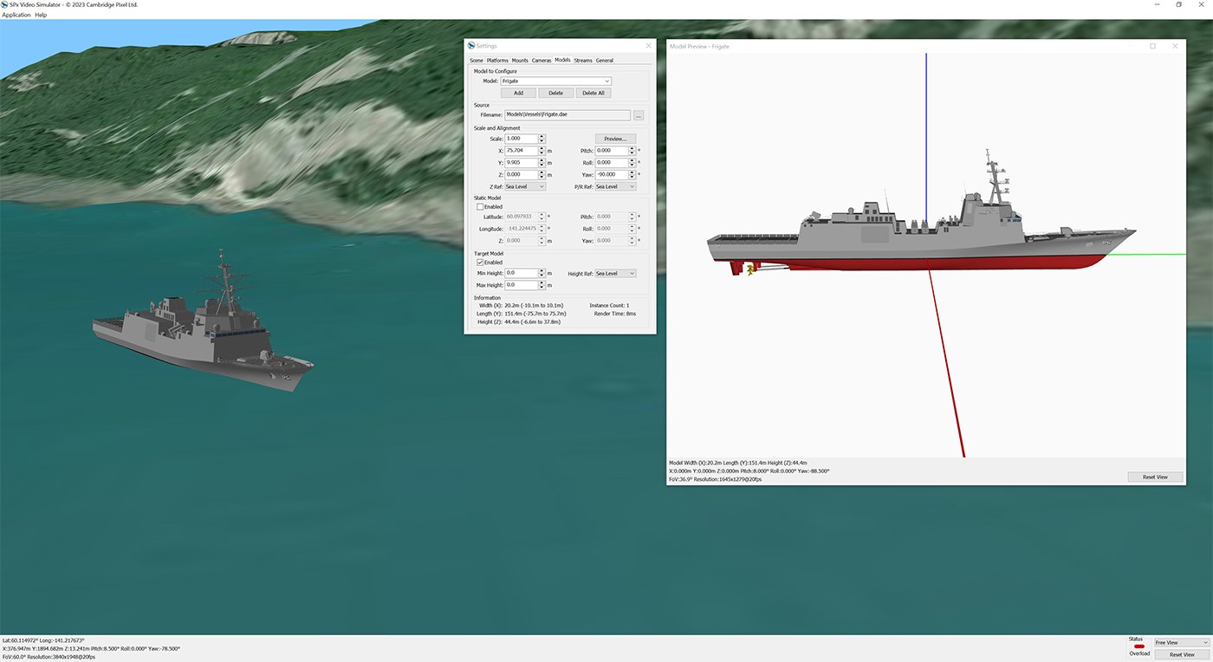Click the browse (...) icon next to Filename

[x=639, y=114]
